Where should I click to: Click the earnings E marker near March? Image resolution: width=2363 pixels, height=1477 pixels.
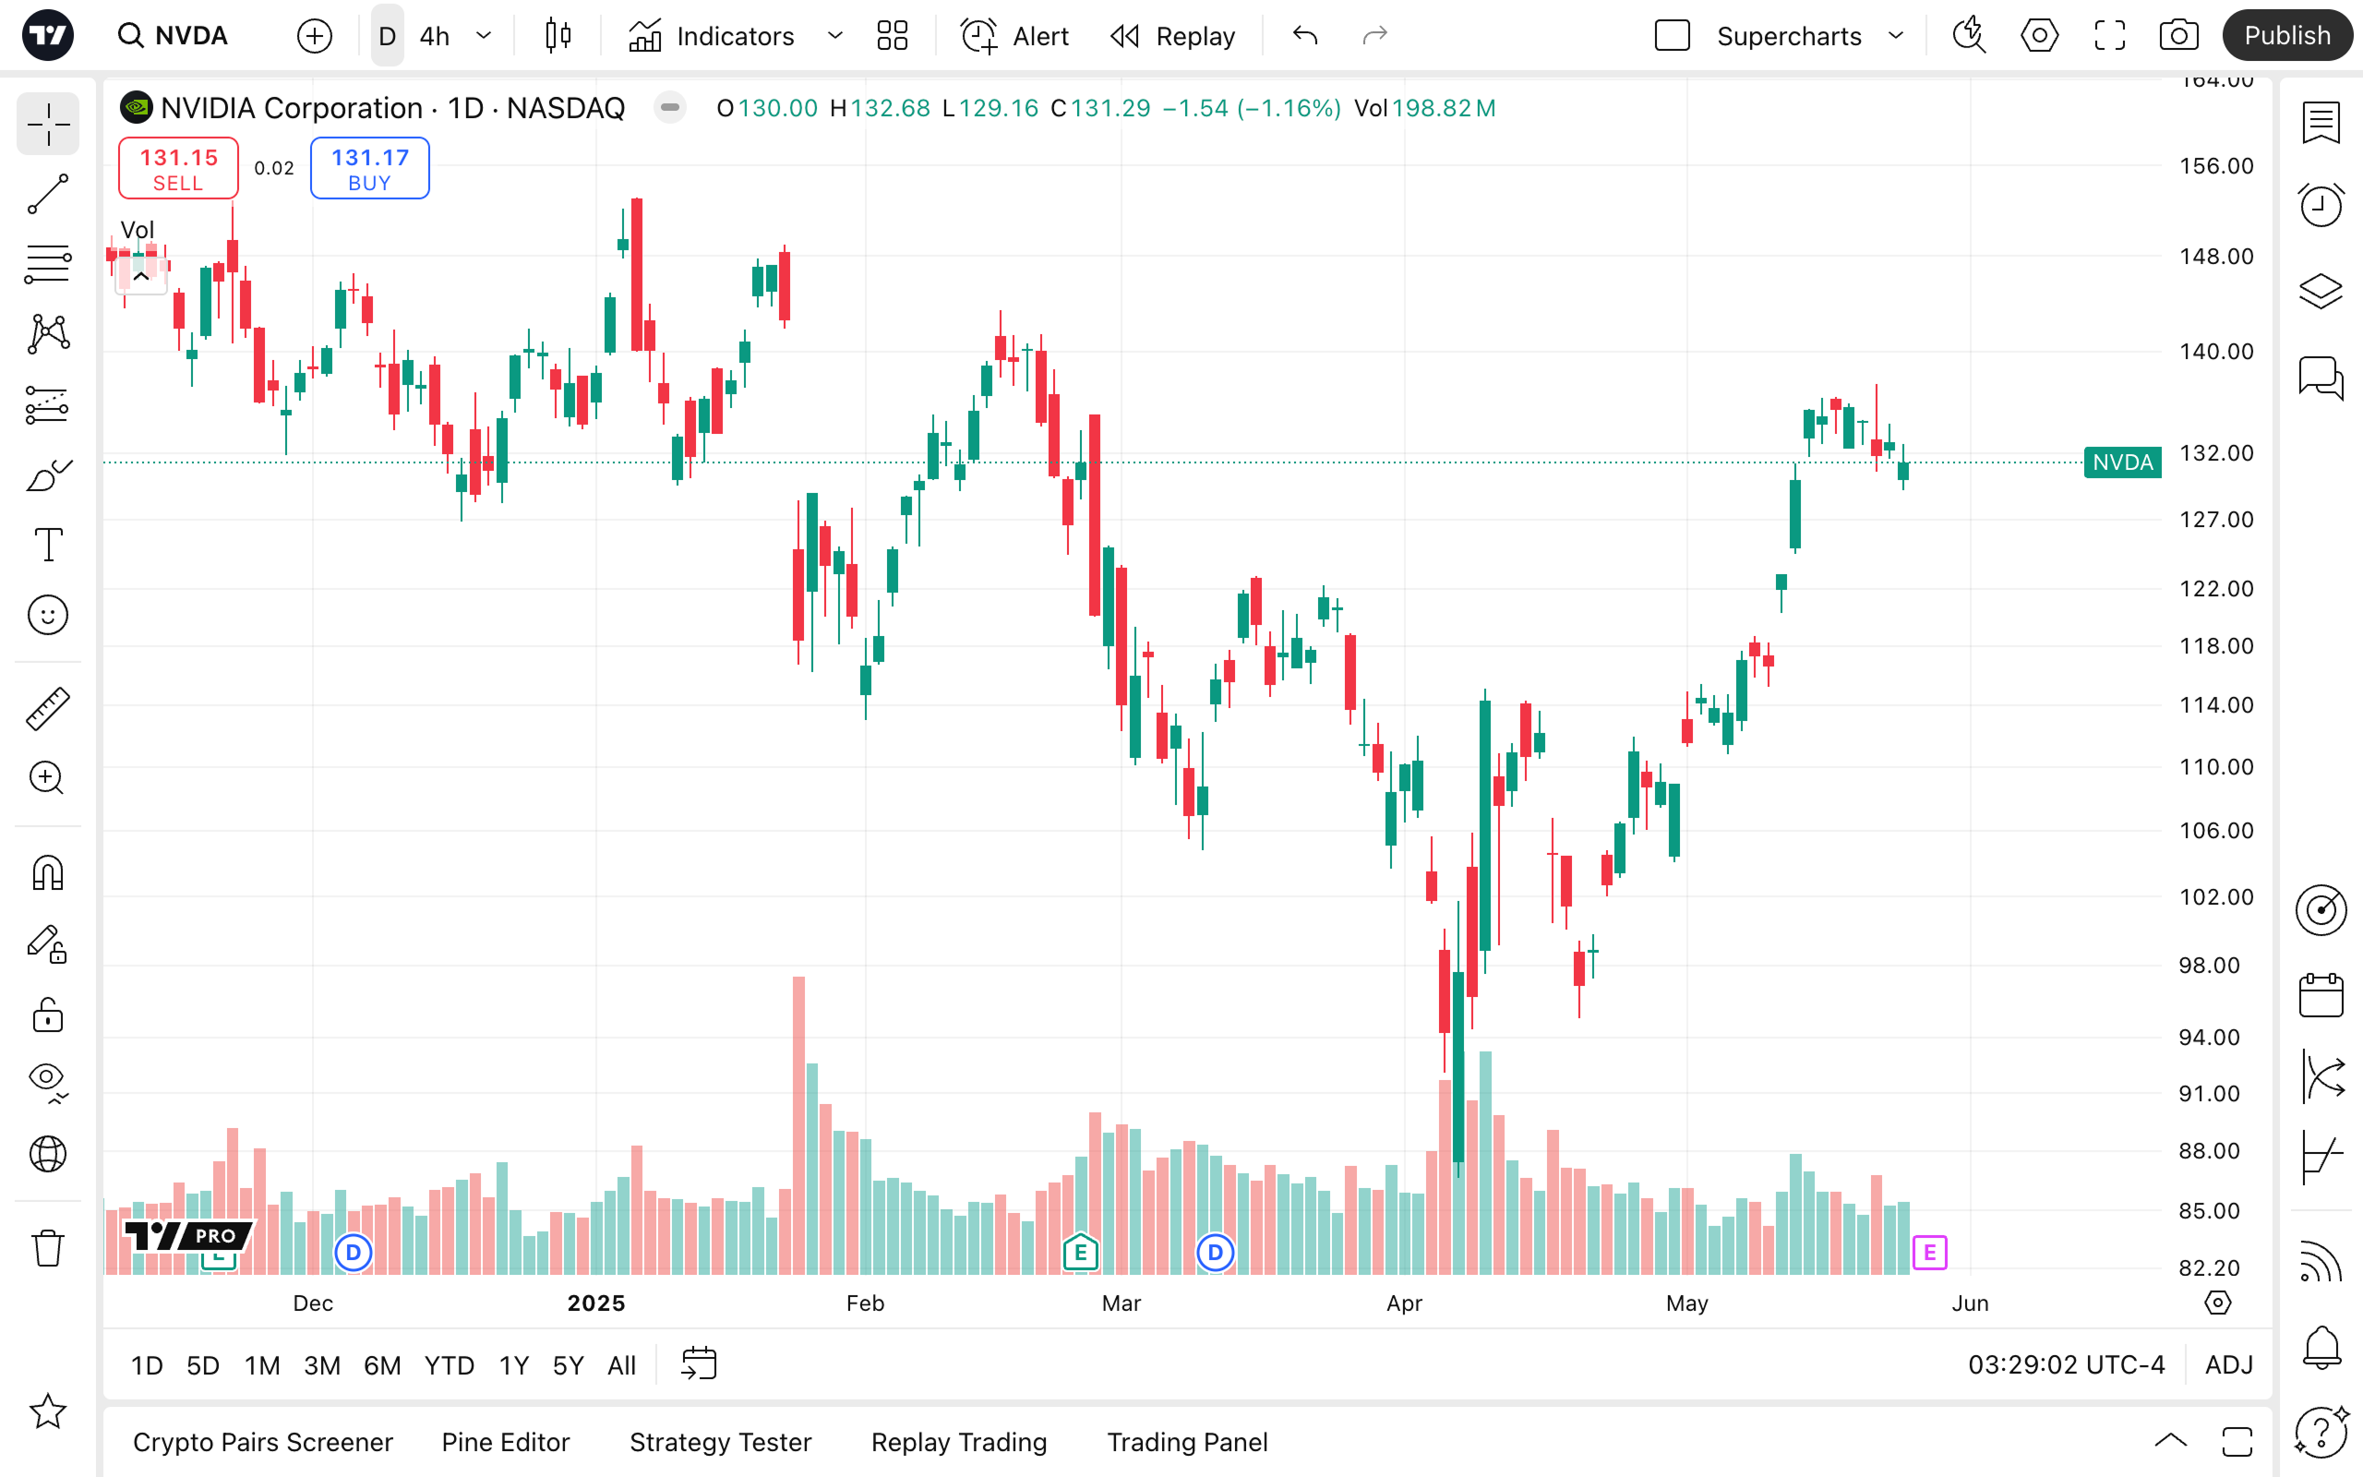[x=1080, y=1252]
